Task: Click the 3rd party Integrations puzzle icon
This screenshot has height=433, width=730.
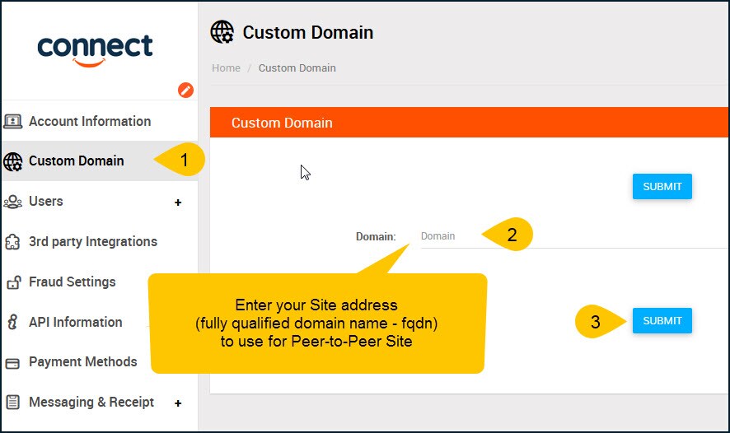Action: tap(12, 242)
